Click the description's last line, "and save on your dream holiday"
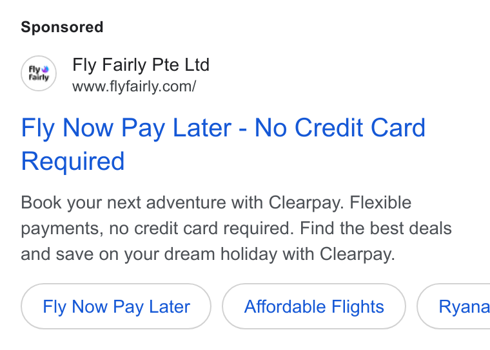This screenshot has width=490, height=350. (x=149, y=254)
